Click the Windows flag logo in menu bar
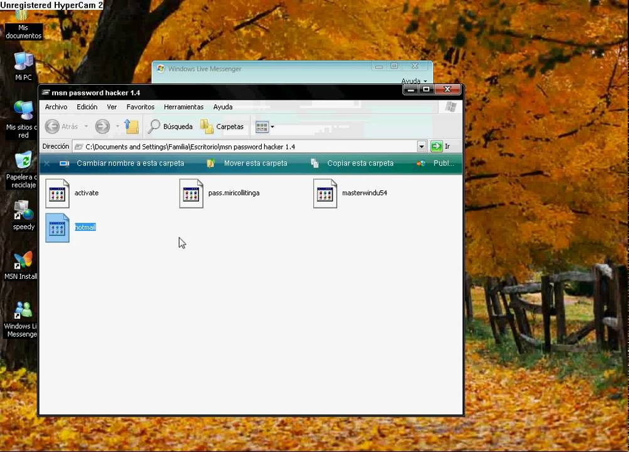Screen dimensions: 629x452 [x=451, y=107]
